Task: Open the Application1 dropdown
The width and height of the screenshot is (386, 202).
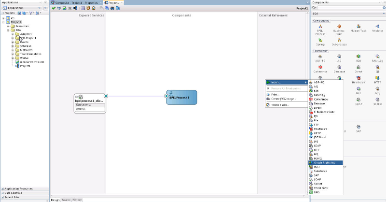Action: coord(39,8)
